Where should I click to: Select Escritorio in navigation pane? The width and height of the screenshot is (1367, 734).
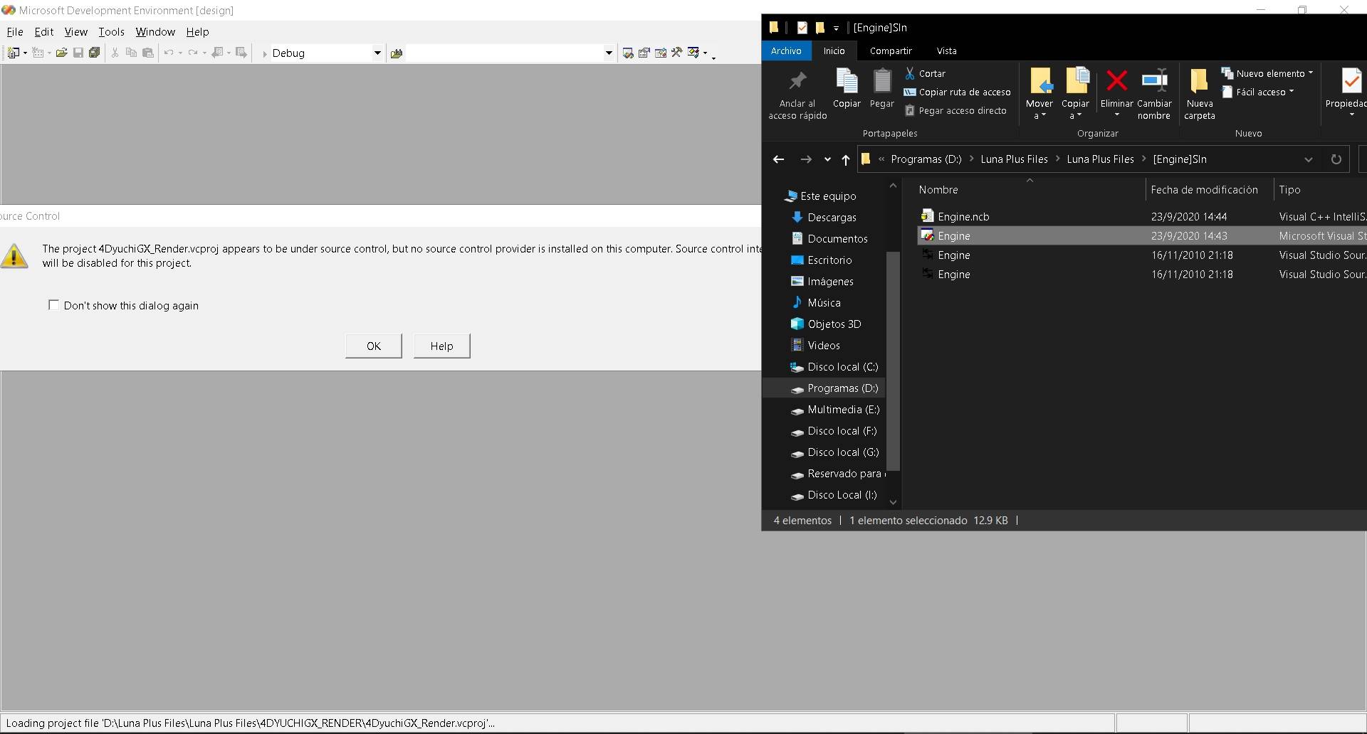pos(829,260)
